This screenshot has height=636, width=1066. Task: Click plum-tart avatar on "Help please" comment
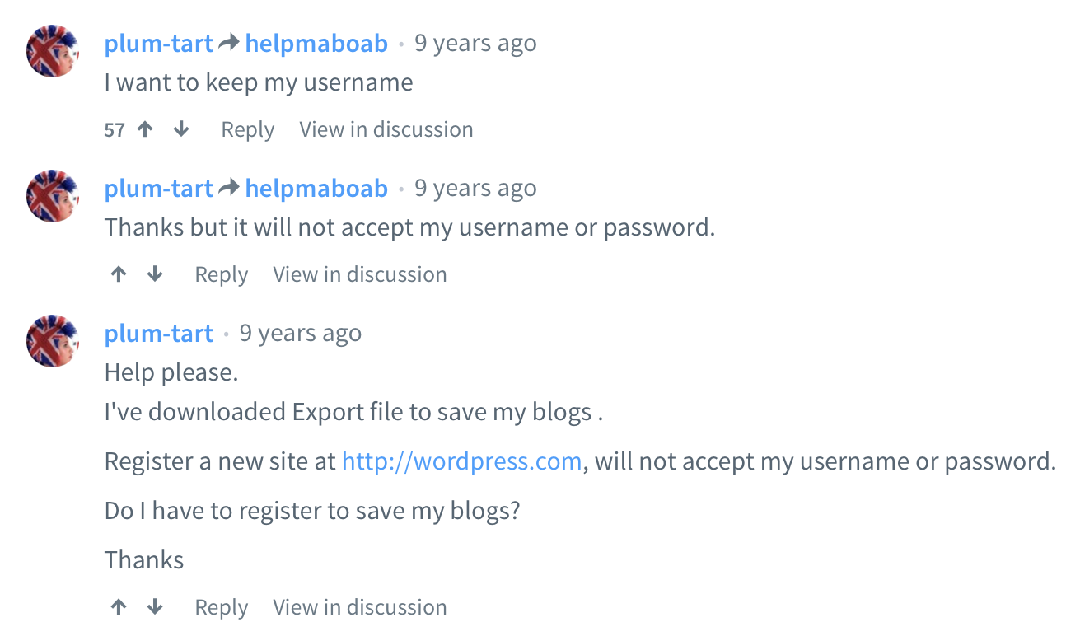53,341
